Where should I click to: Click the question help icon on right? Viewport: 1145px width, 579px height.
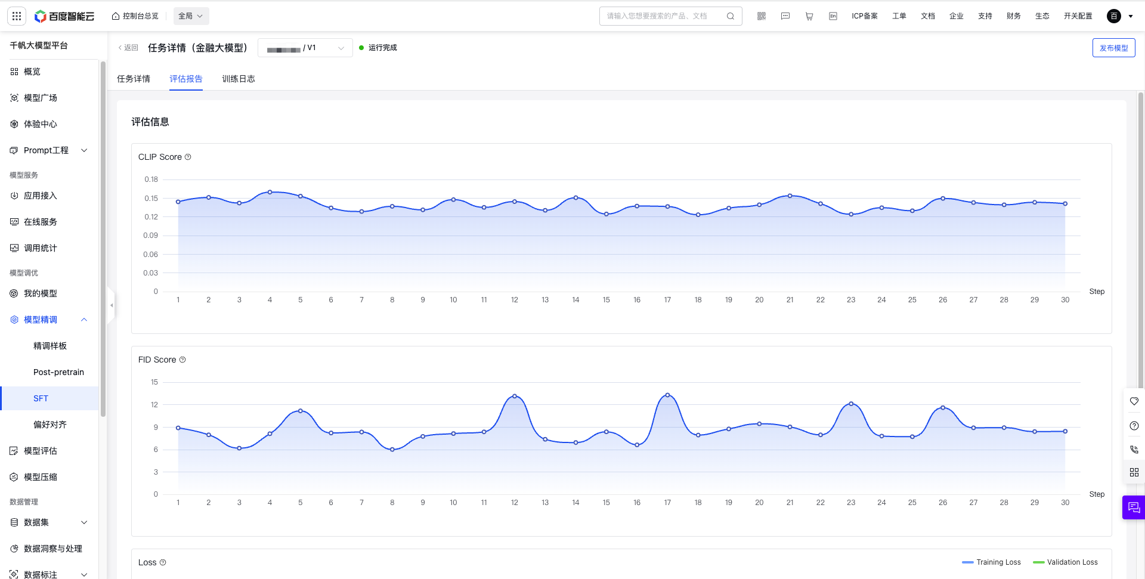tap(1134, 426)
